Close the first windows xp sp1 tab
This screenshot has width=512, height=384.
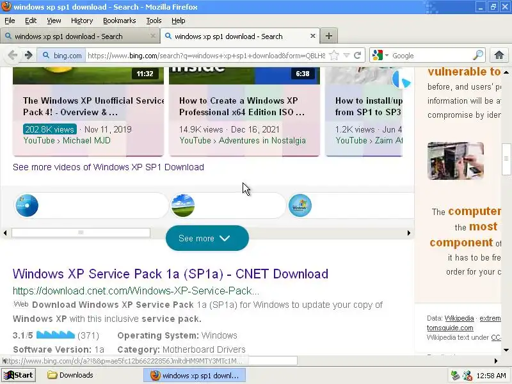[x=152, y=36]
